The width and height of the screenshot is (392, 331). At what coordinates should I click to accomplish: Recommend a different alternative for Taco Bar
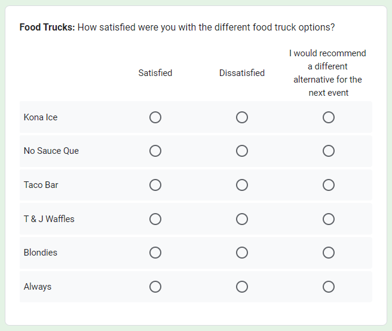[x=328, y=185]
